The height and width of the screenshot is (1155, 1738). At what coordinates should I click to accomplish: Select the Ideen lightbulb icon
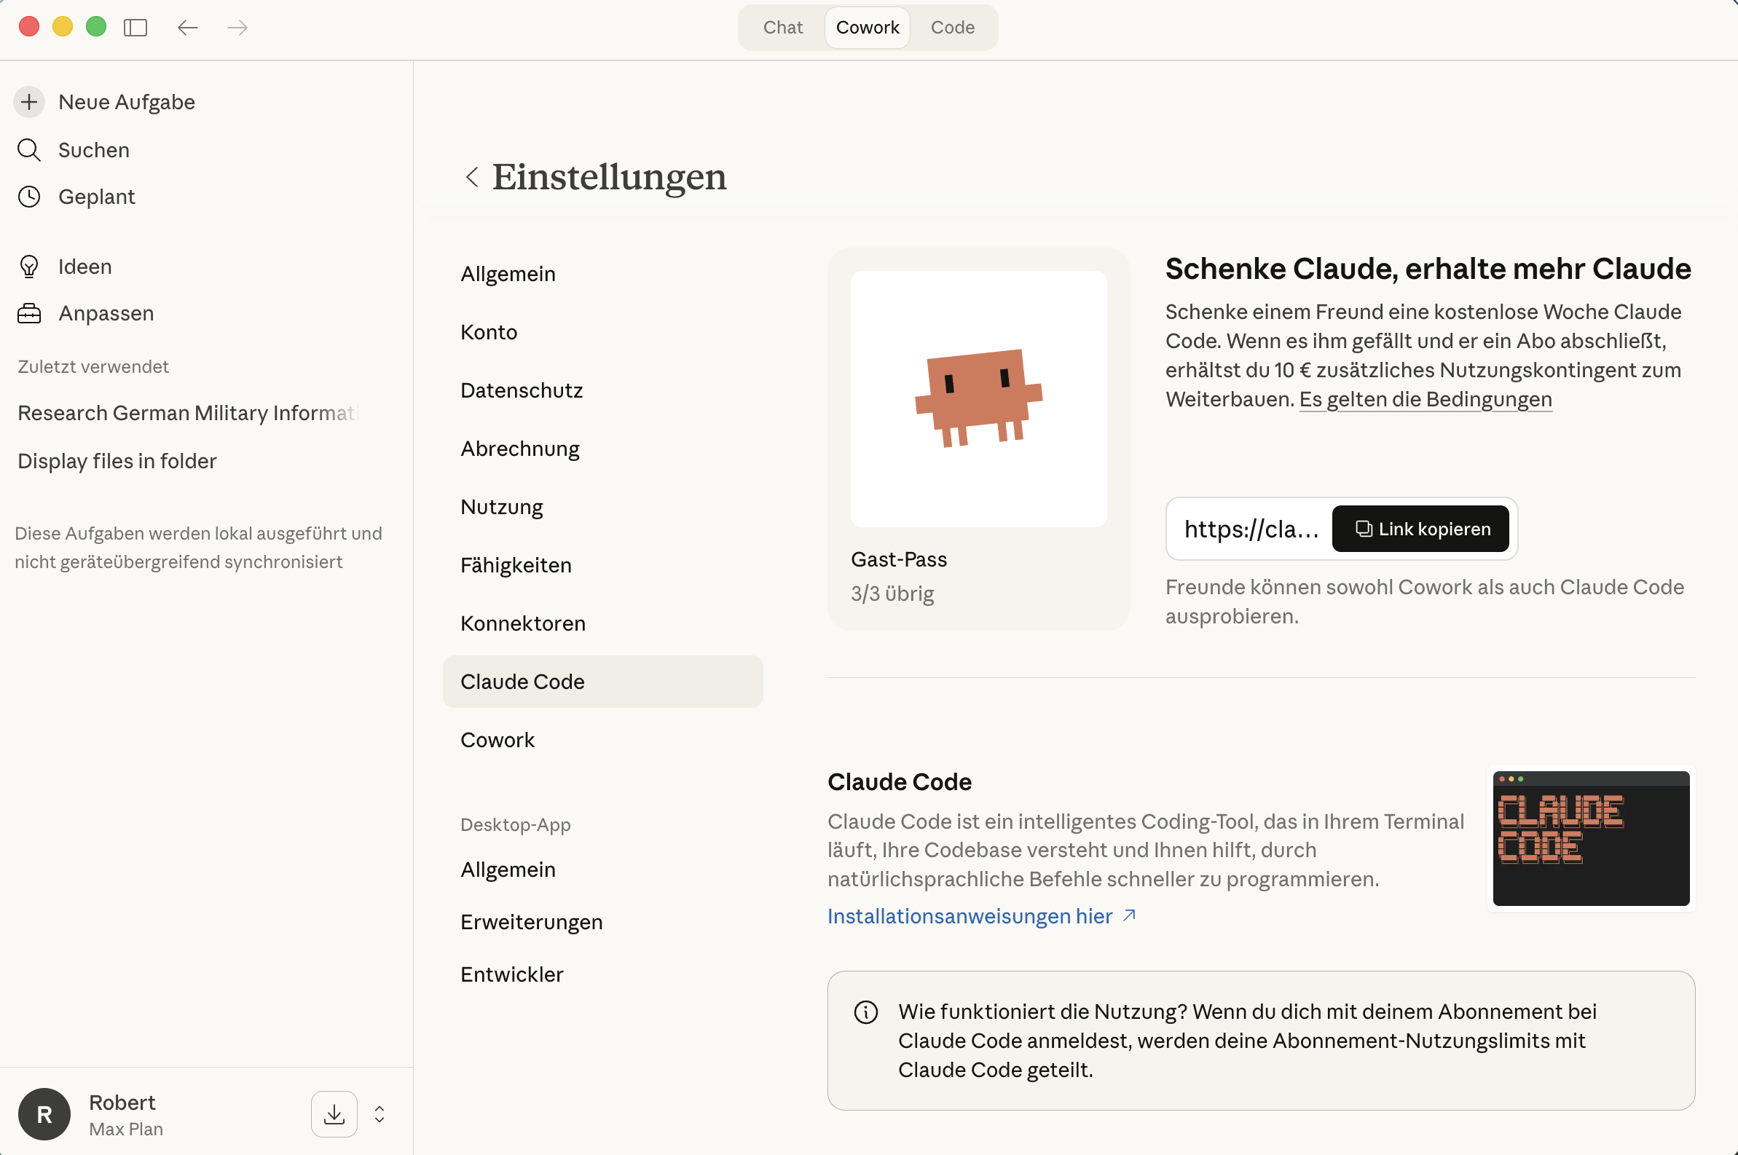[29, 266]
